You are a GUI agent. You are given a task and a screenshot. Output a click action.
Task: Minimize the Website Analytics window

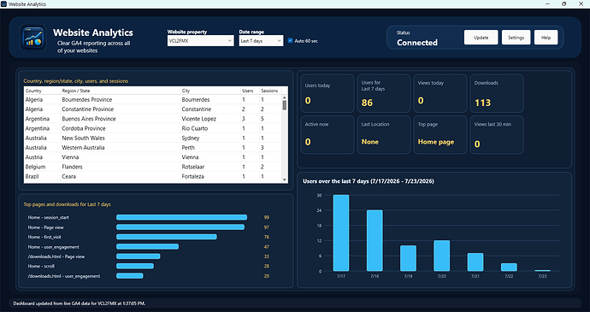[x=546, y=4]
